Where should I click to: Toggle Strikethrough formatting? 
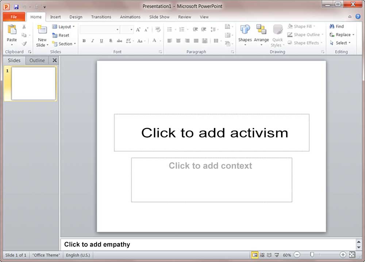[x=119, y=41]
